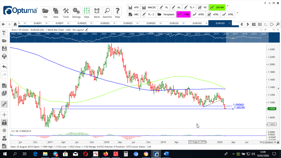Switch to the first EURNZD tab
281x158 pixels.
[x=82, y=23]
